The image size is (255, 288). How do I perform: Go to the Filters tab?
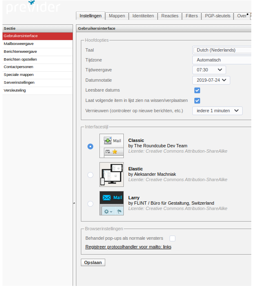pos(191,16)
